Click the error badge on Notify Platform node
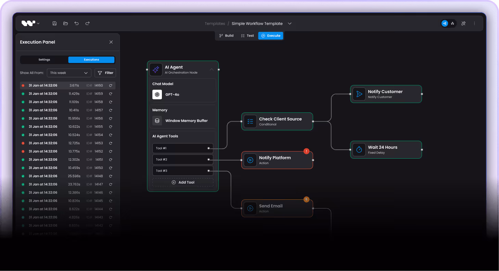The height and width of the screenshot is (271, 499). coord(306,151)
